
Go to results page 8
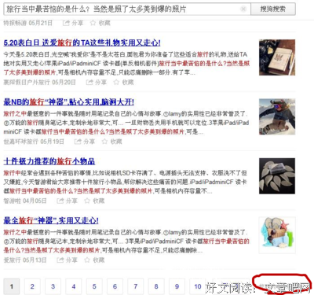tap(156, 286)
